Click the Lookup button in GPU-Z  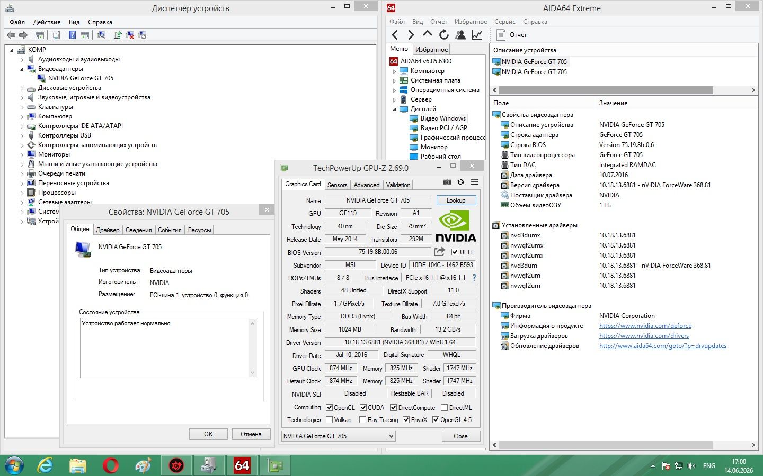pyautogui.click(x=456, y=200)
